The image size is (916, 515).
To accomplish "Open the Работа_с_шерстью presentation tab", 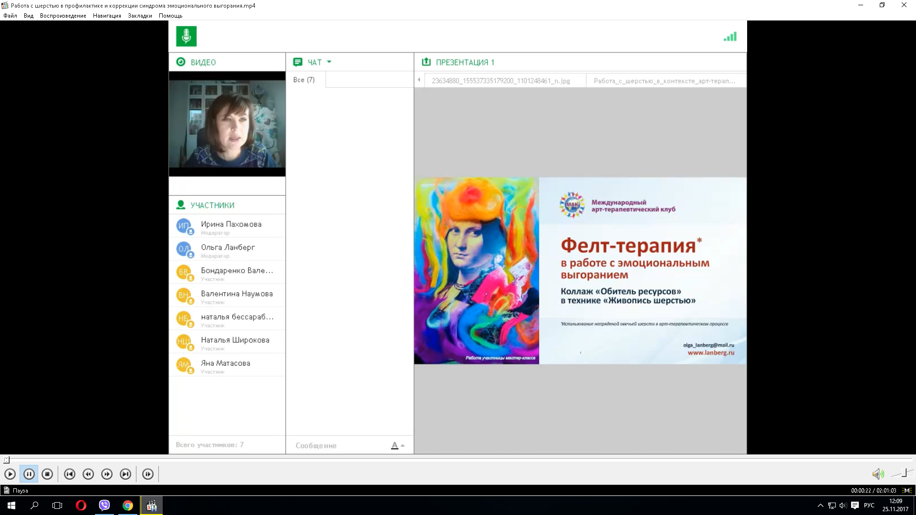I will click(666, 81).
